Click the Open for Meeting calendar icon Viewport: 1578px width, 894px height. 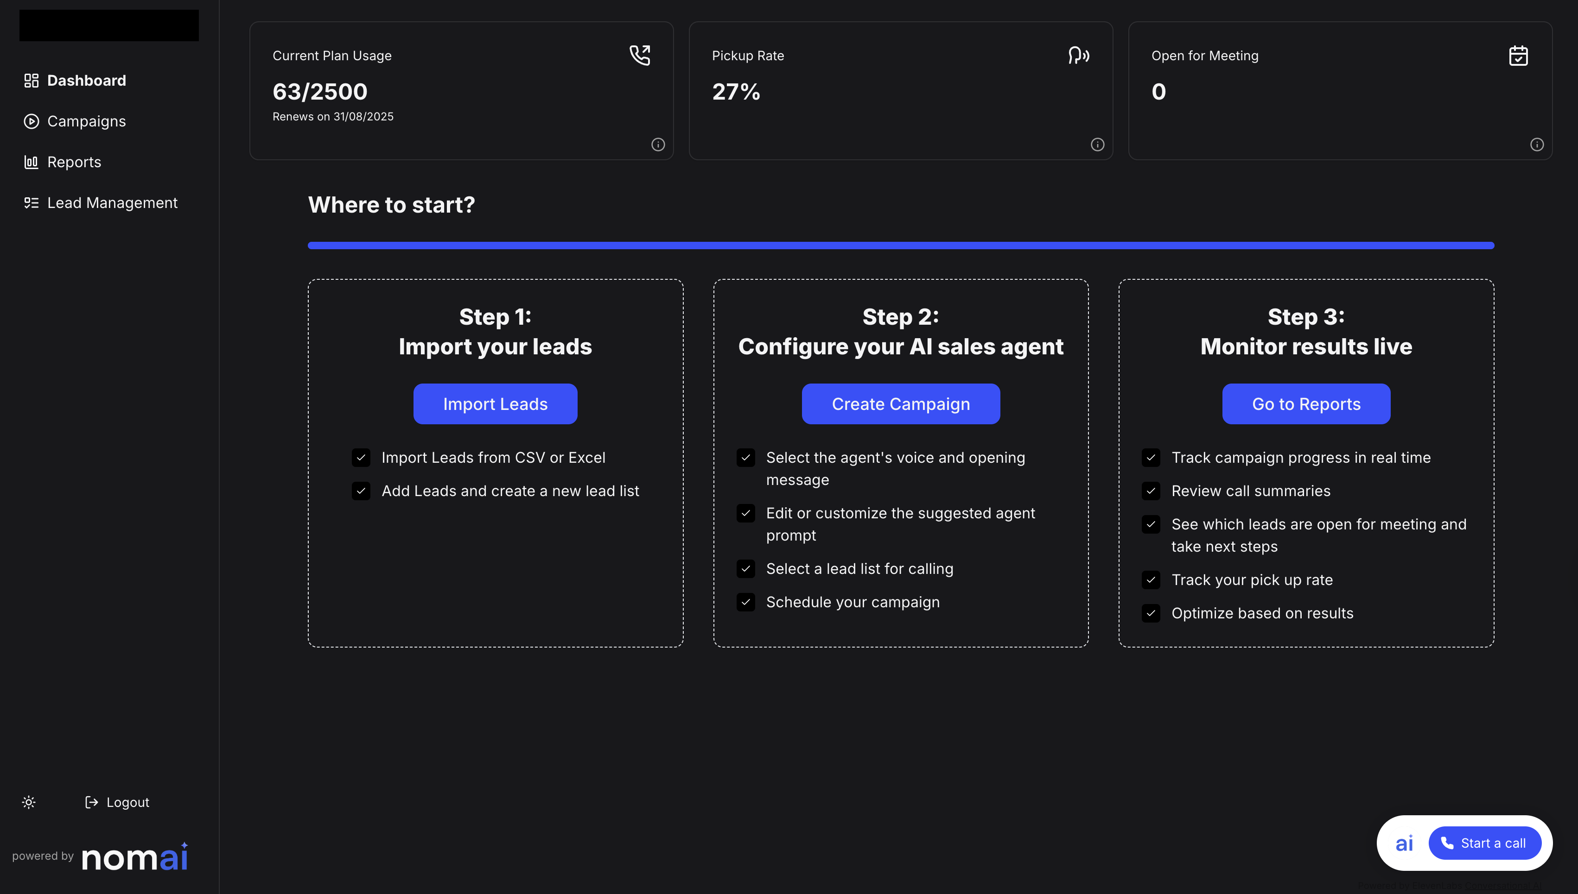tap(1518, 55)
